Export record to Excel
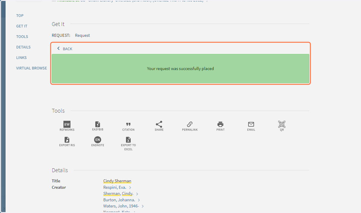This screenshot has width=361, height=213. pos(128,143)
